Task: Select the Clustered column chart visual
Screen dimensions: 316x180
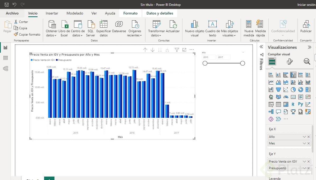Action: point(293,75)
